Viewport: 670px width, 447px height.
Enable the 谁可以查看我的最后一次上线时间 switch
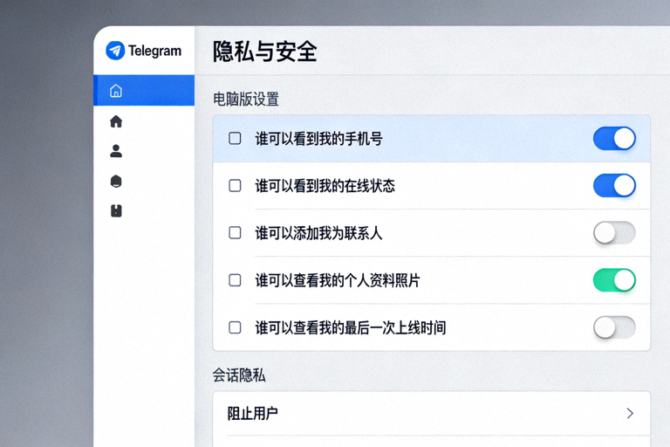[x=614, y=327]
